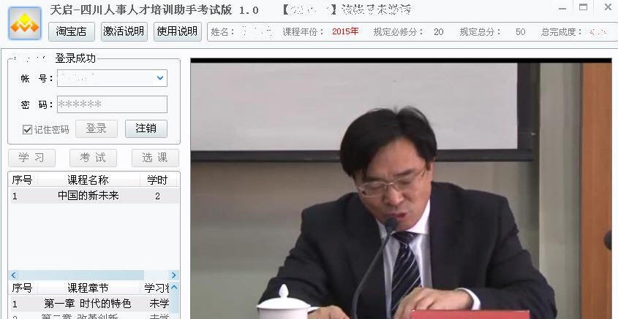Image resolution: width=618 pixels, height=319 pixels.
Task: Click 规定总分 value 50
Action: (x=520, y=32)
